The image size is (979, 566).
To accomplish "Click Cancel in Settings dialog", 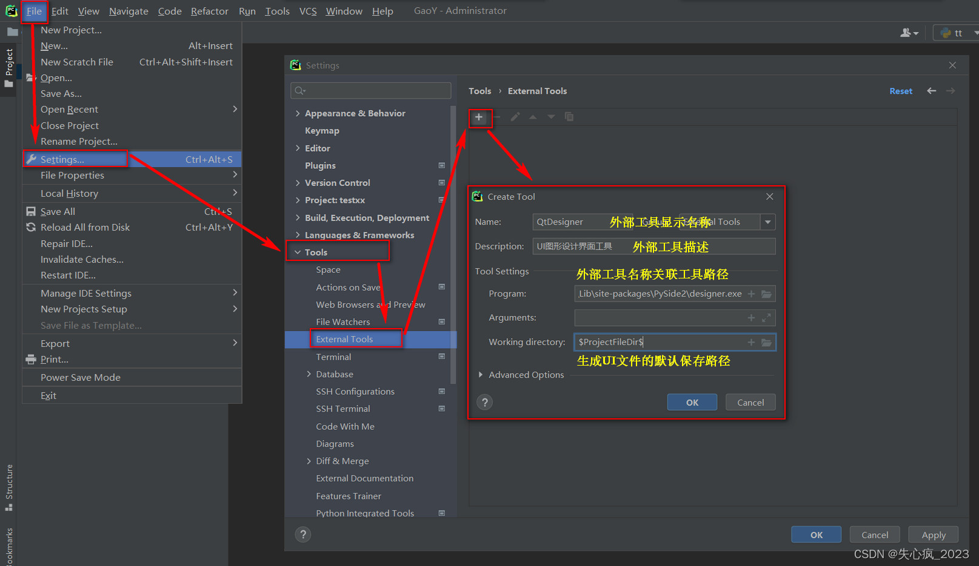I will pyautogui.click(x=875, y=535).
